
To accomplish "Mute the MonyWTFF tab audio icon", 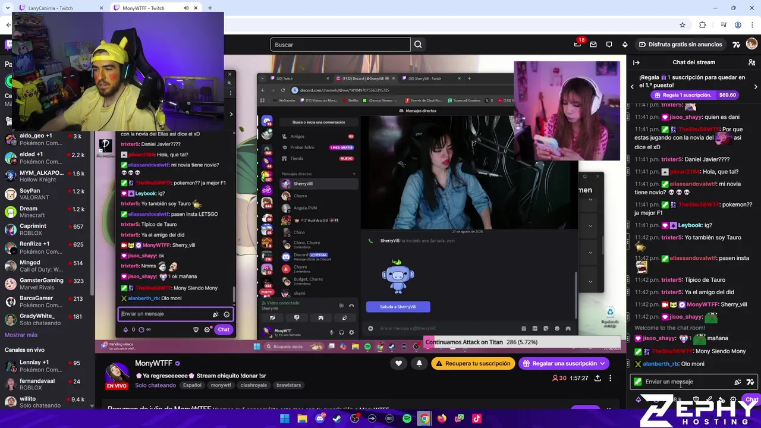I will point(186,8).
